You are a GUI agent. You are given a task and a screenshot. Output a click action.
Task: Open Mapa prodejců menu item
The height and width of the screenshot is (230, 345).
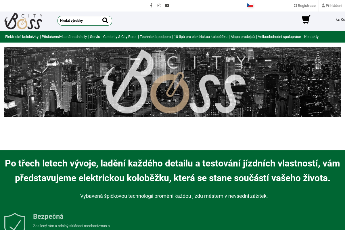[x=243, y=37]
